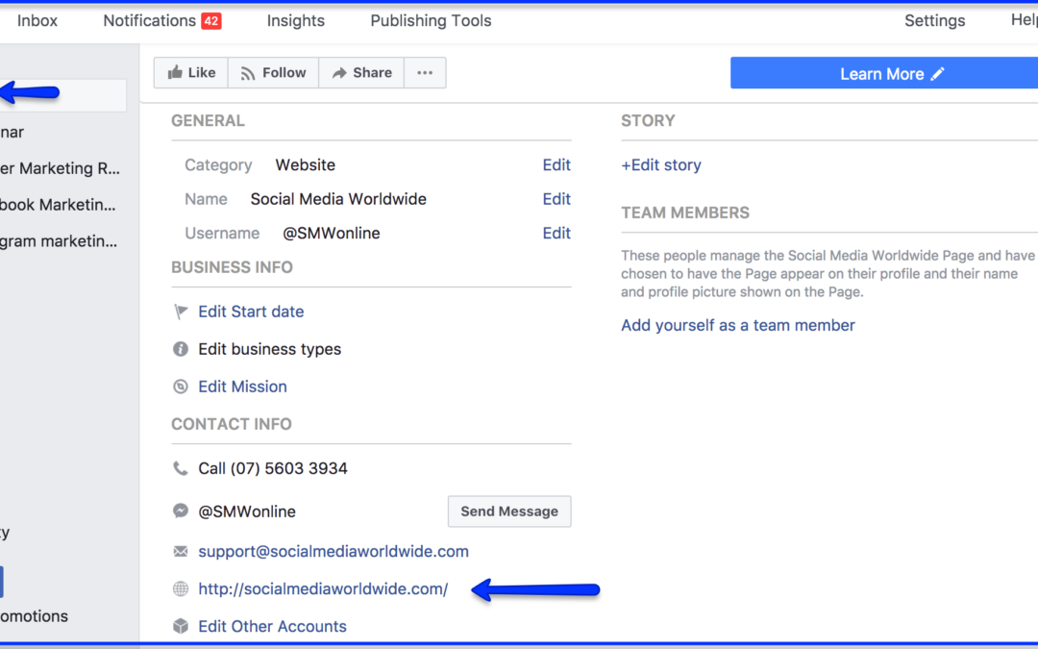Open the Inbox tab
Screen dimensions: 1038x649
pyautogui.click(x=37, y=20)
